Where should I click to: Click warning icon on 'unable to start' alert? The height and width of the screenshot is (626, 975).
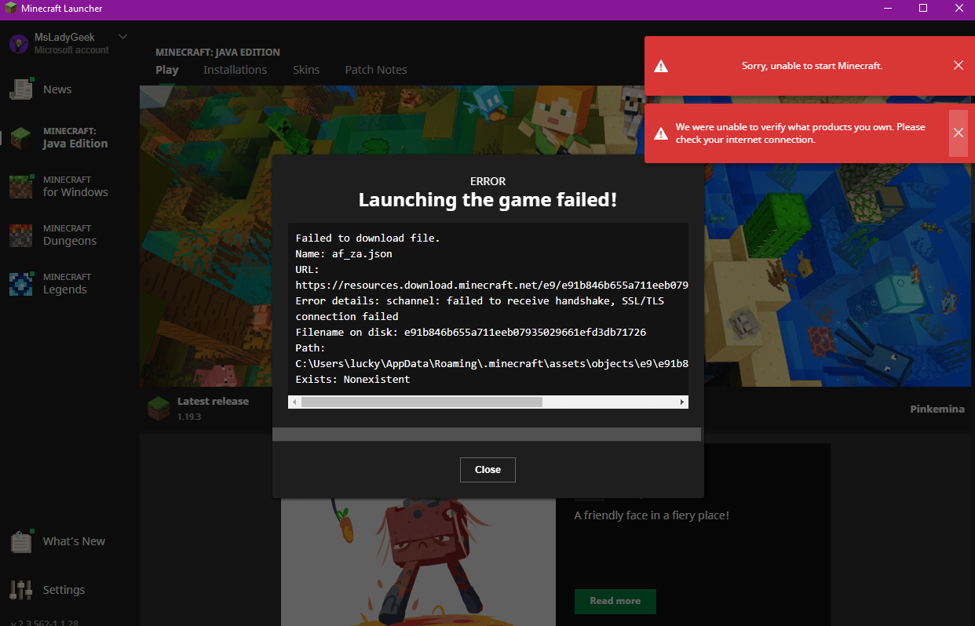point(661,66)
